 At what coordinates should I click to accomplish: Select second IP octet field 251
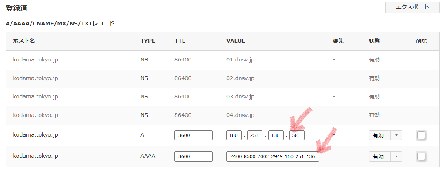(x=254, y=135)
